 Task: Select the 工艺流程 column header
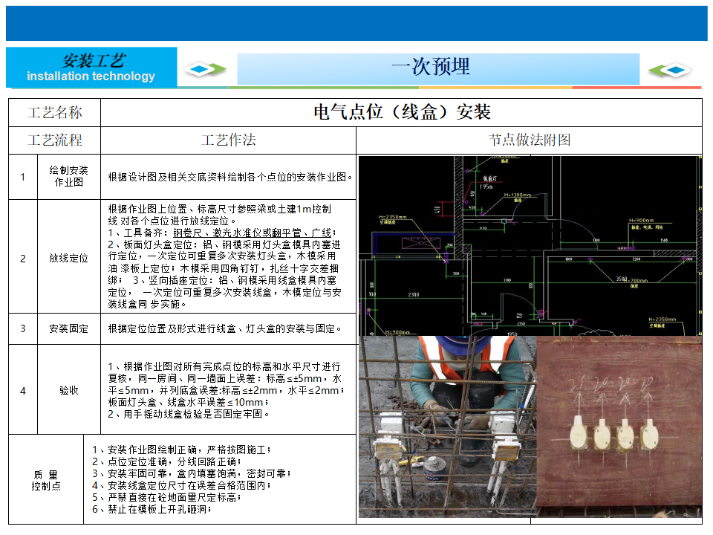tap(54, 140)
